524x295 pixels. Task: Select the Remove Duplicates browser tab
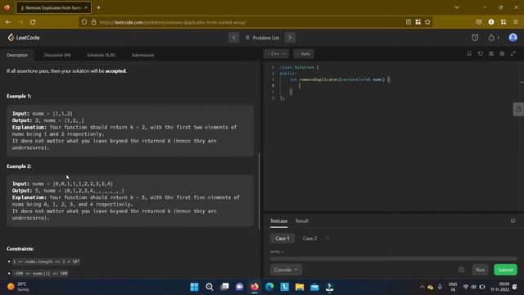(53, 7)
